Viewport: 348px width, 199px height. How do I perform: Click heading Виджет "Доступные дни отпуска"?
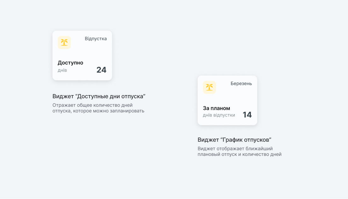tap(99, 96)
